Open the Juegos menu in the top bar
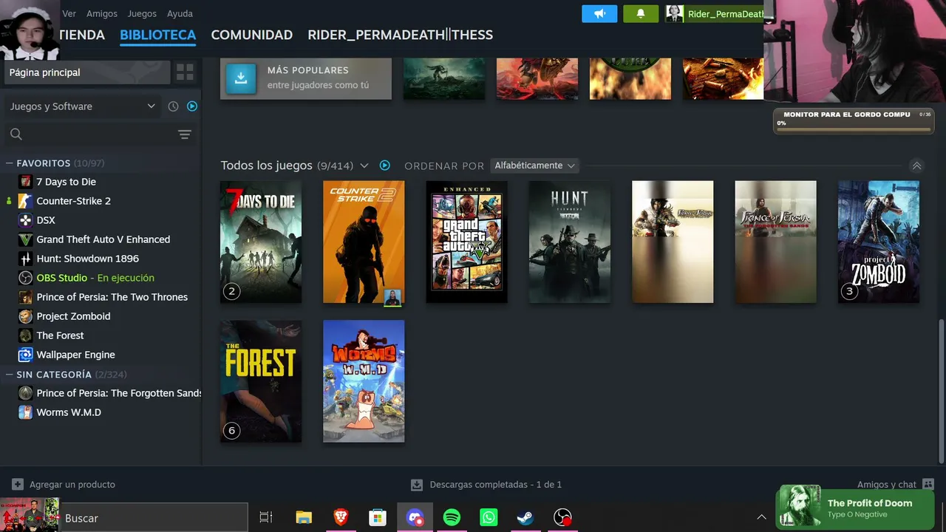Image resolution: width=946 pixels, height=532 pixels. [x=142, y=13]
